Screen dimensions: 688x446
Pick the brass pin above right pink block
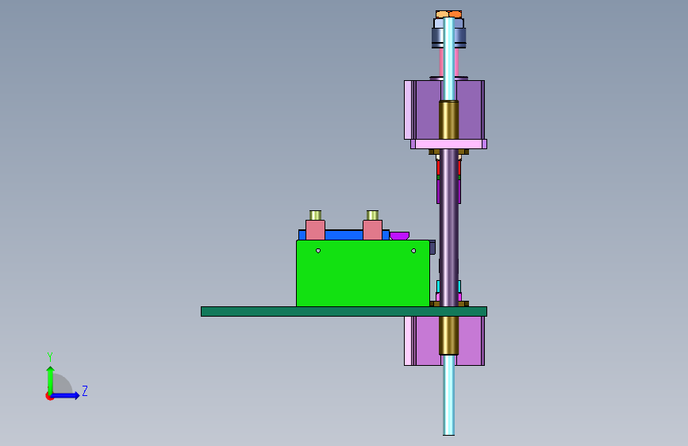tap(372, 215)
